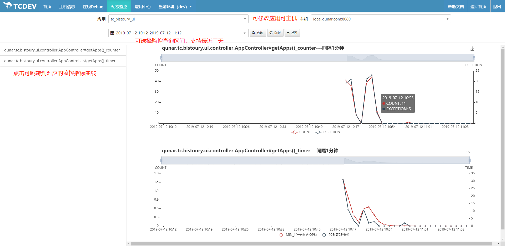Open the 应用 tc_bistoury_ui dropdown
Viewport: 505px width, 246px height.
point(178,19)
